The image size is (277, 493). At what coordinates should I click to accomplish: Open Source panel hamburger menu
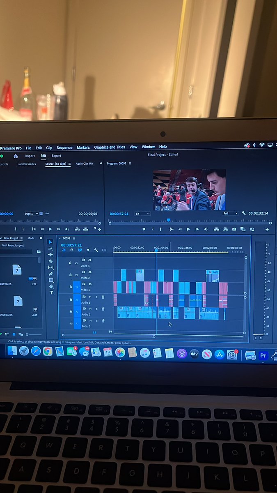(x=69, y=164)
